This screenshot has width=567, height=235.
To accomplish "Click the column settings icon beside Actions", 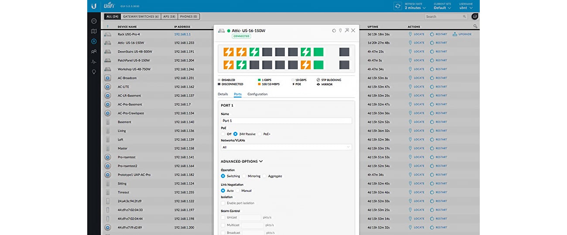I will tap(475, 27).
